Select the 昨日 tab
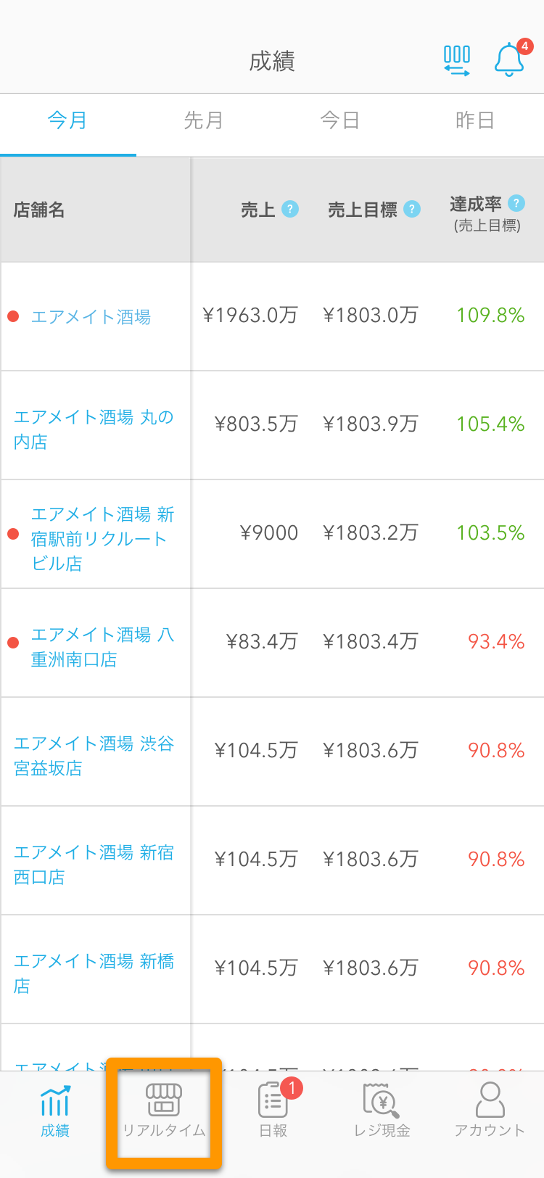 click(x=475, y=120)
